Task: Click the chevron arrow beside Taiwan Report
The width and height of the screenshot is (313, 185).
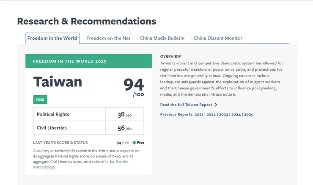Action: pyautogui.click(x=216, y=105)
